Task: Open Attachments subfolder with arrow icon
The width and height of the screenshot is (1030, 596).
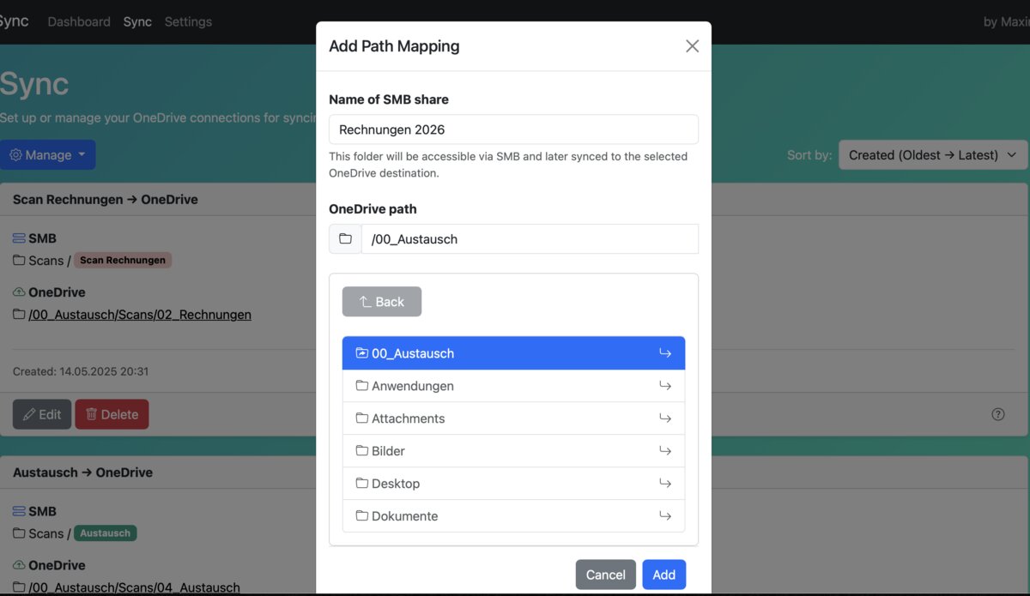Action: point(665,418)
